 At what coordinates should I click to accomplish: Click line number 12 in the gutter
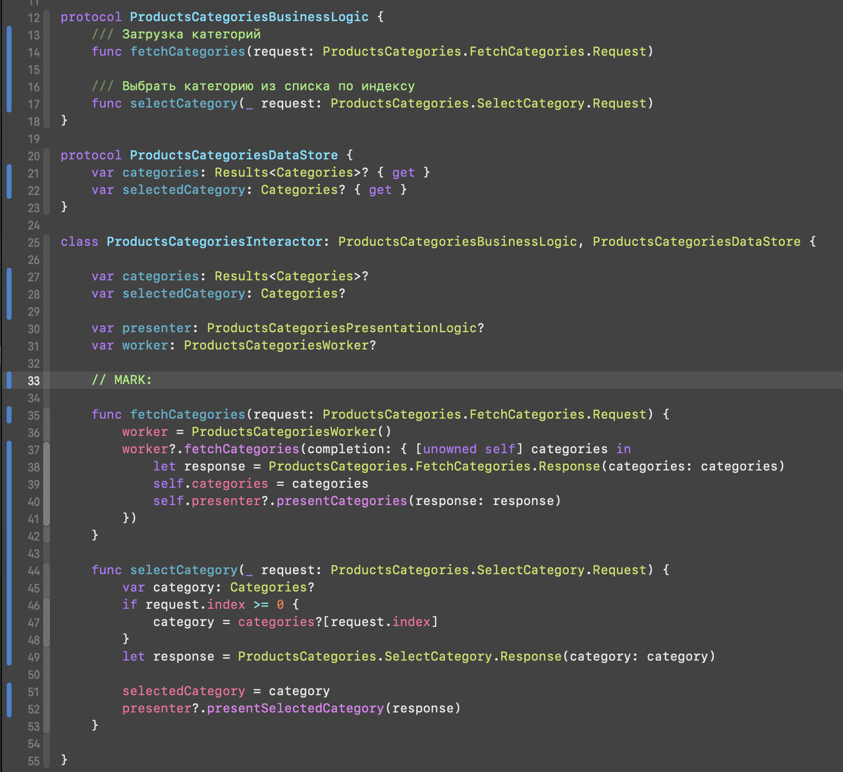click(x=34, y=18)
